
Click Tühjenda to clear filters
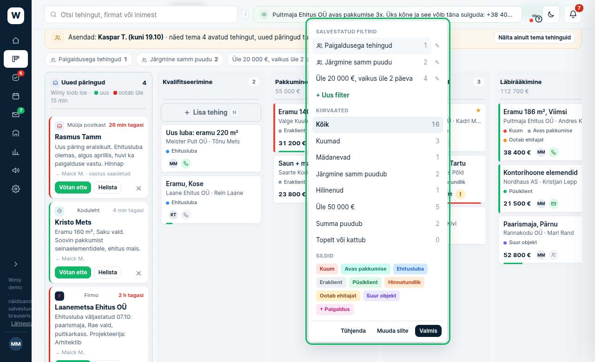pyautogui.click(x=353, y=331)
